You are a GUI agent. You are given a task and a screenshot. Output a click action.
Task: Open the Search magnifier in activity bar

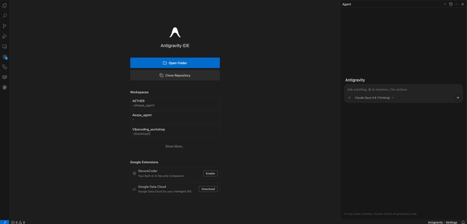(4, 16)
